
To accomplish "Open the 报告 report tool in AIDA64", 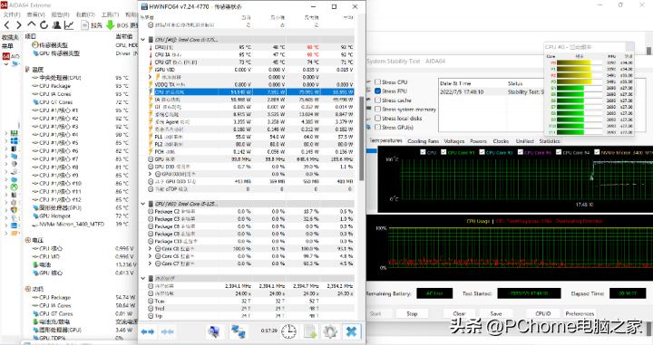I will pos(92,25).
